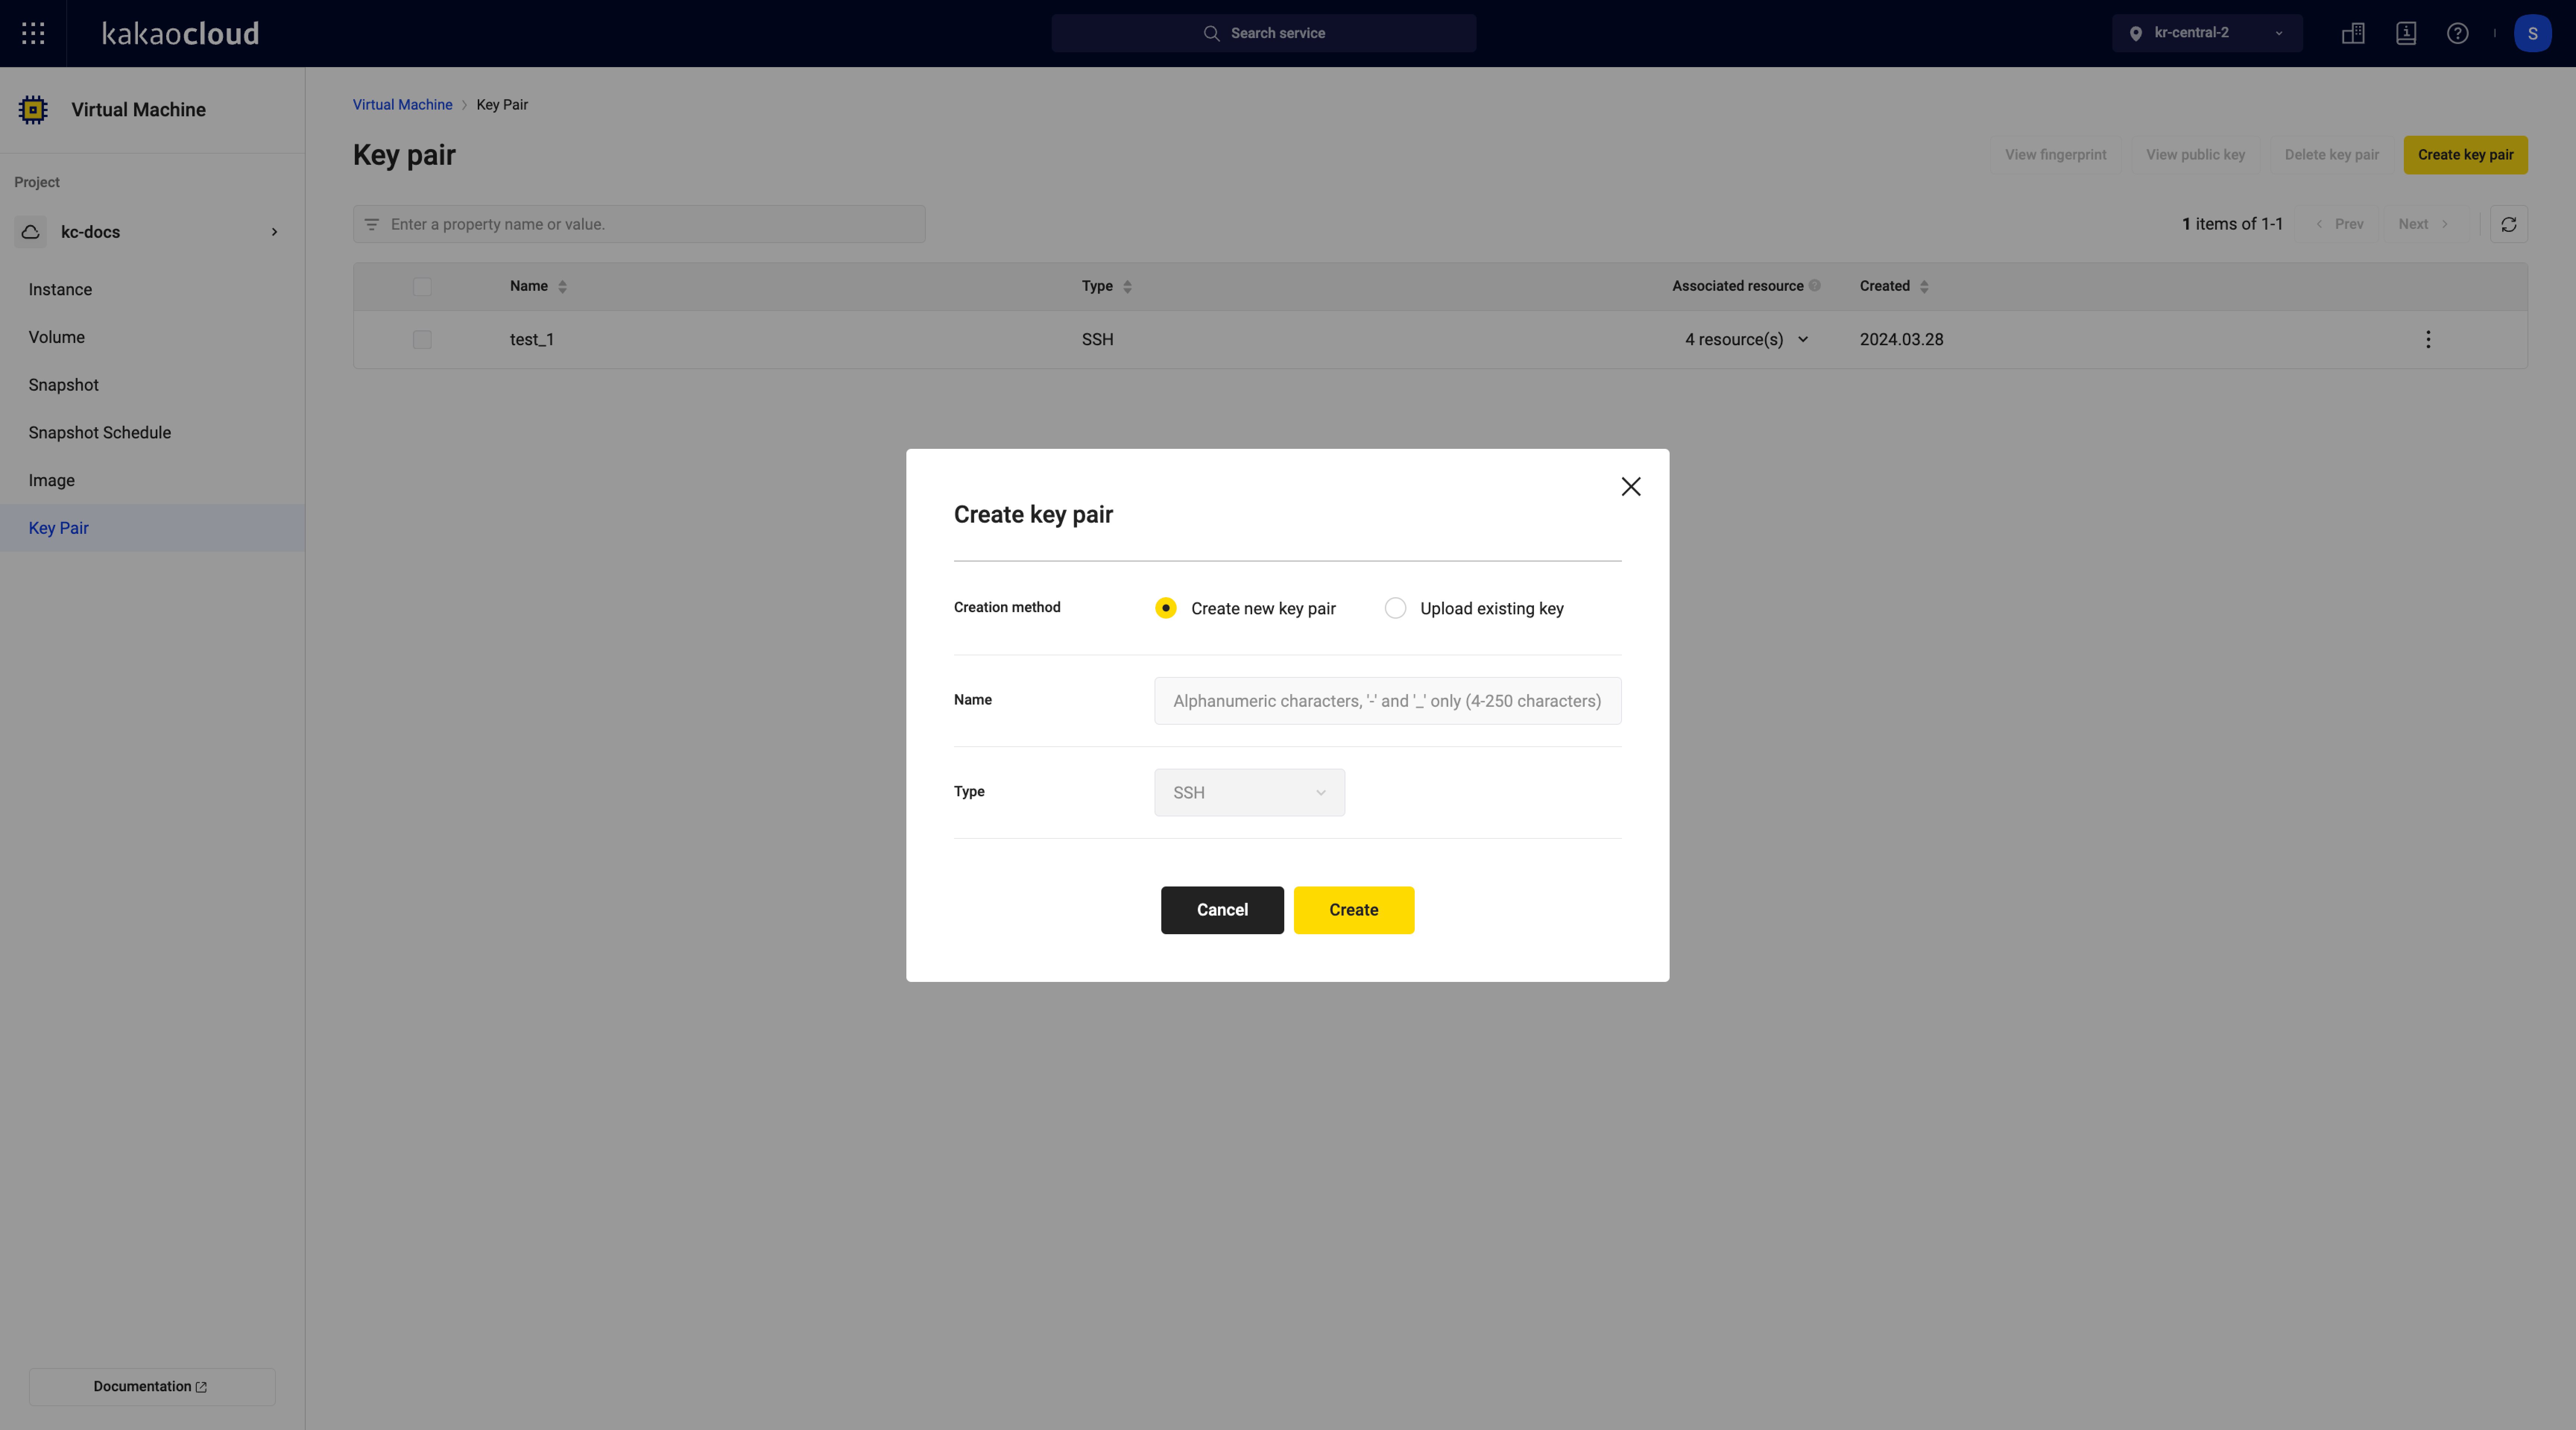Open the notice board icon in header
This screenshot has width=2576, height=1430.
coord(2406,33)
